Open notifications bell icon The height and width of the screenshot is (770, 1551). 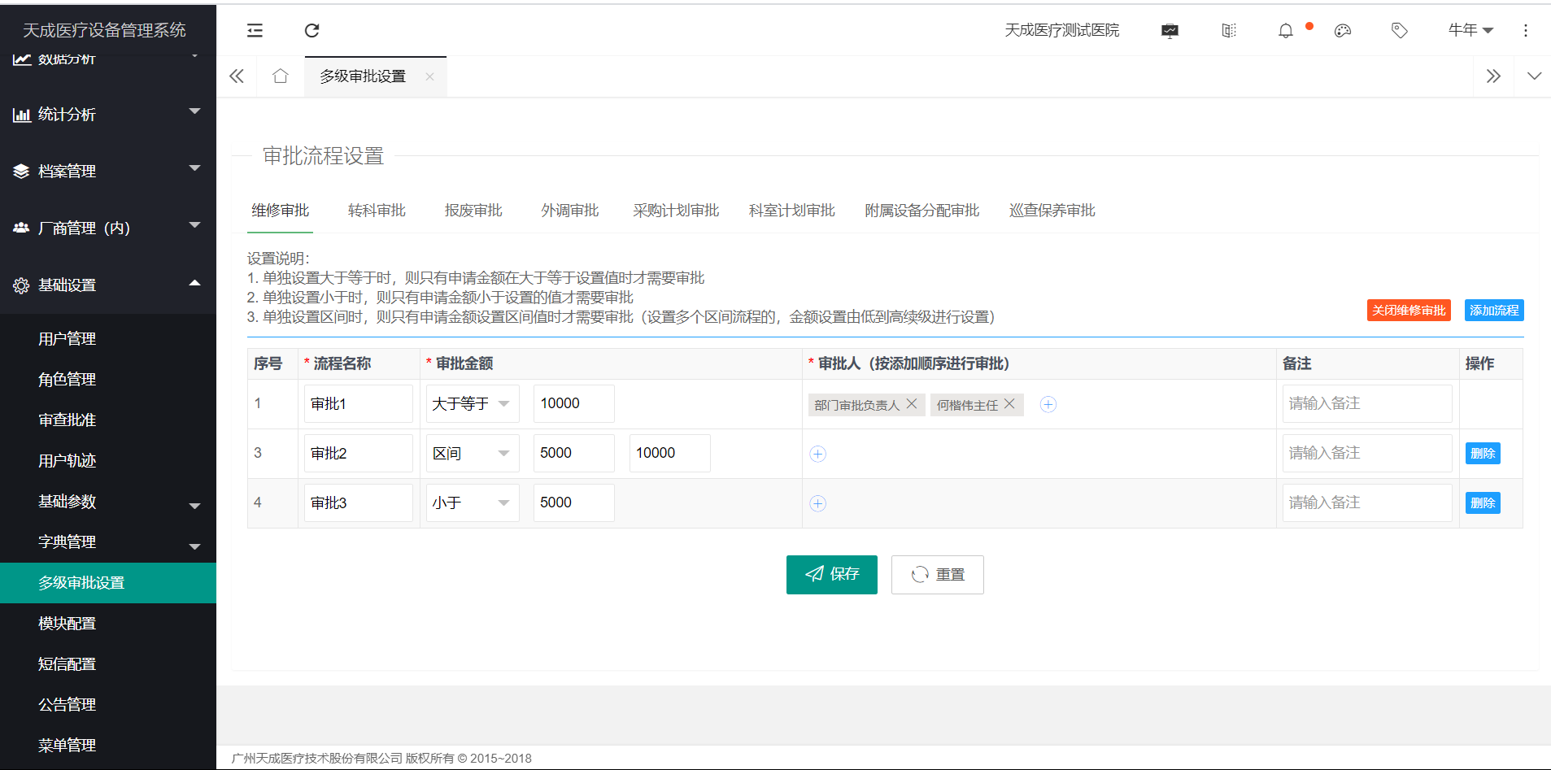coord(1286,31)
